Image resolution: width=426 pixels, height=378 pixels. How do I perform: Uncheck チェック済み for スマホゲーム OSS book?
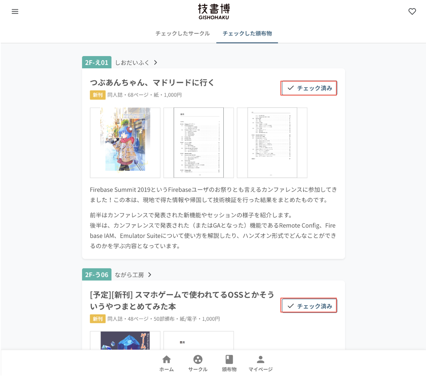[x=309, y=306]
